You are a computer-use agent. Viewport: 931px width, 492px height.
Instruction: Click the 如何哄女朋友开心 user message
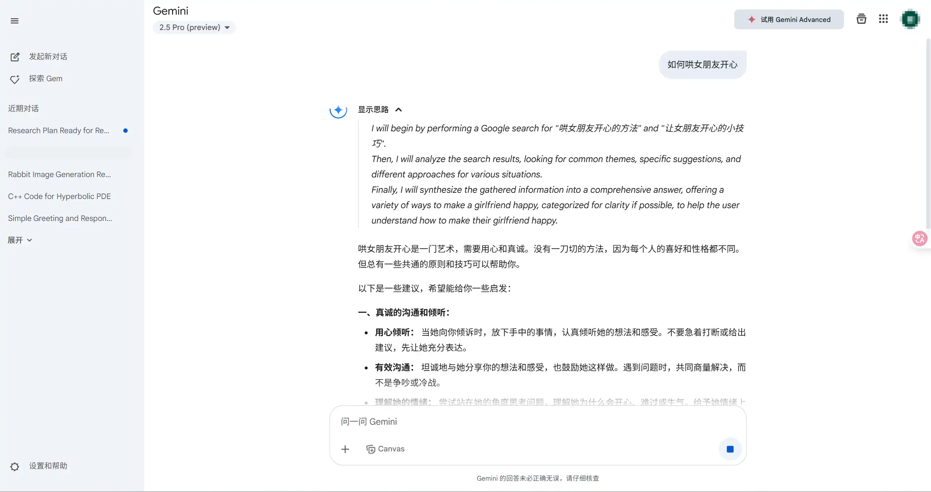[x=702, y=65]
